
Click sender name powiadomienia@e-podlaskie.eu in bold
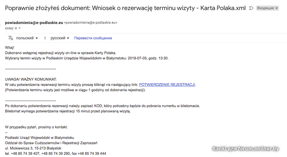tap(34, 23)
